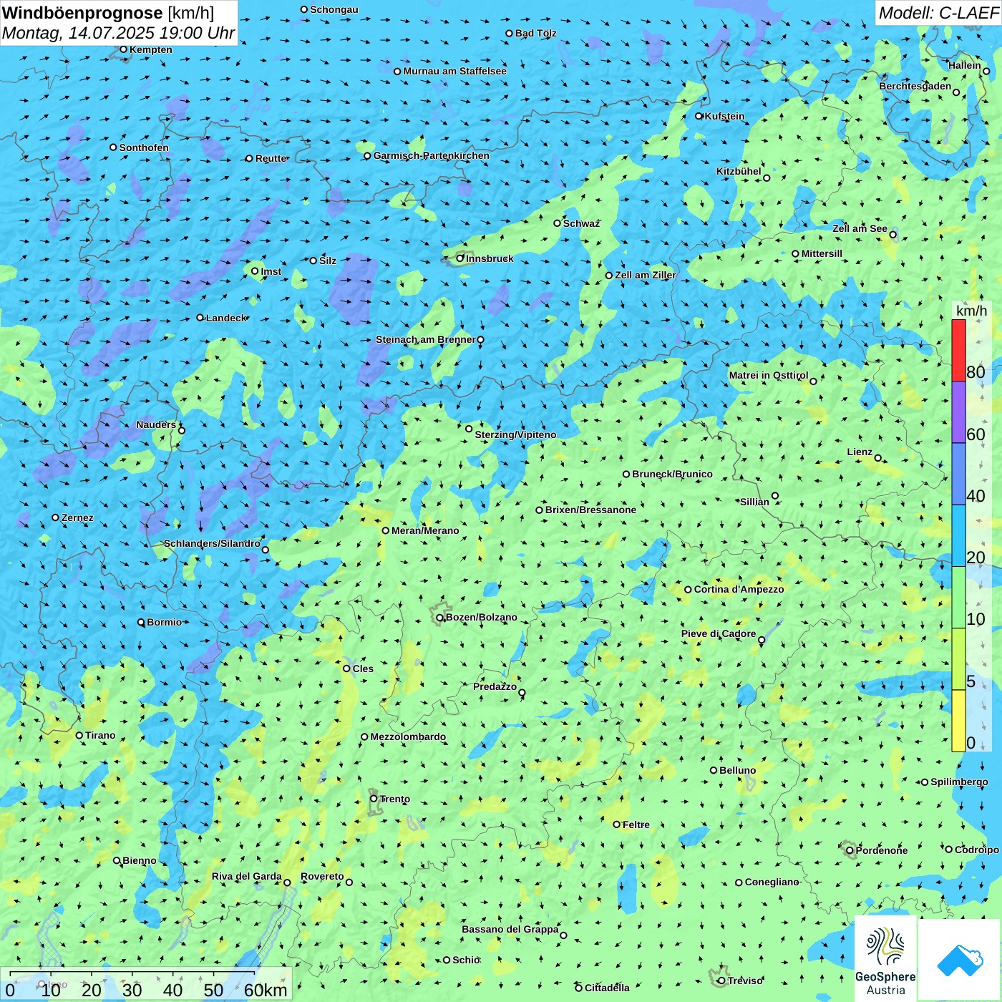Click the Bassano del Grappa label

(510, 929)
